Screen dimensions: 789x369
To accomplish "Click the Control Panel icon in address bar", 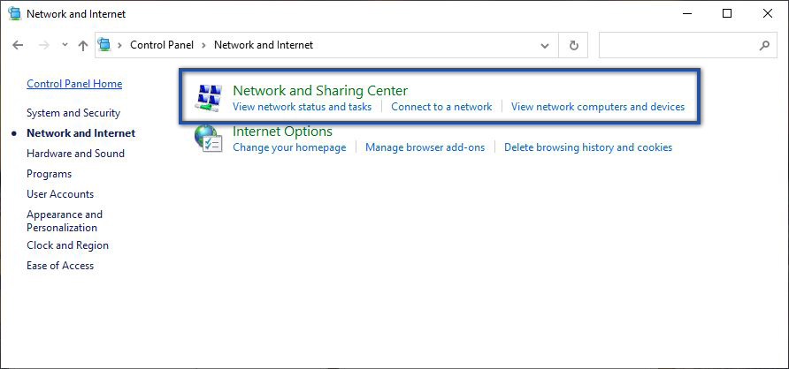I will coord(106,45).
